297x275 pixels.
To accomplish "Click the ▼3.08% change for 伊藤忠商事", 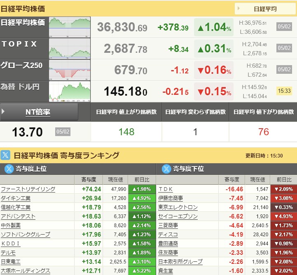I will coord(283,198).
